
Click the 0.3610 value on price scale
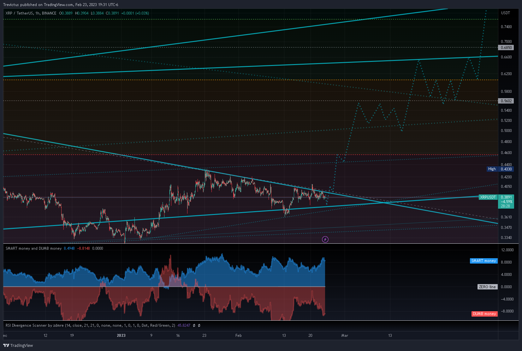(x=506, y=217)
